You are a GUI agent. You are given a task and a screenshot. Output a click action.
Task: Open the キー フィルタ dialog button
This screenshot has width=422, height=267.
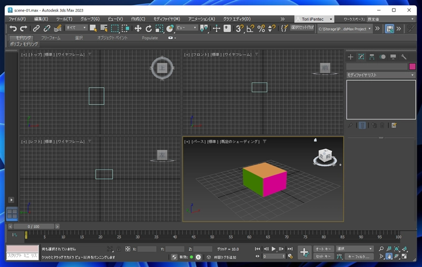359,256
